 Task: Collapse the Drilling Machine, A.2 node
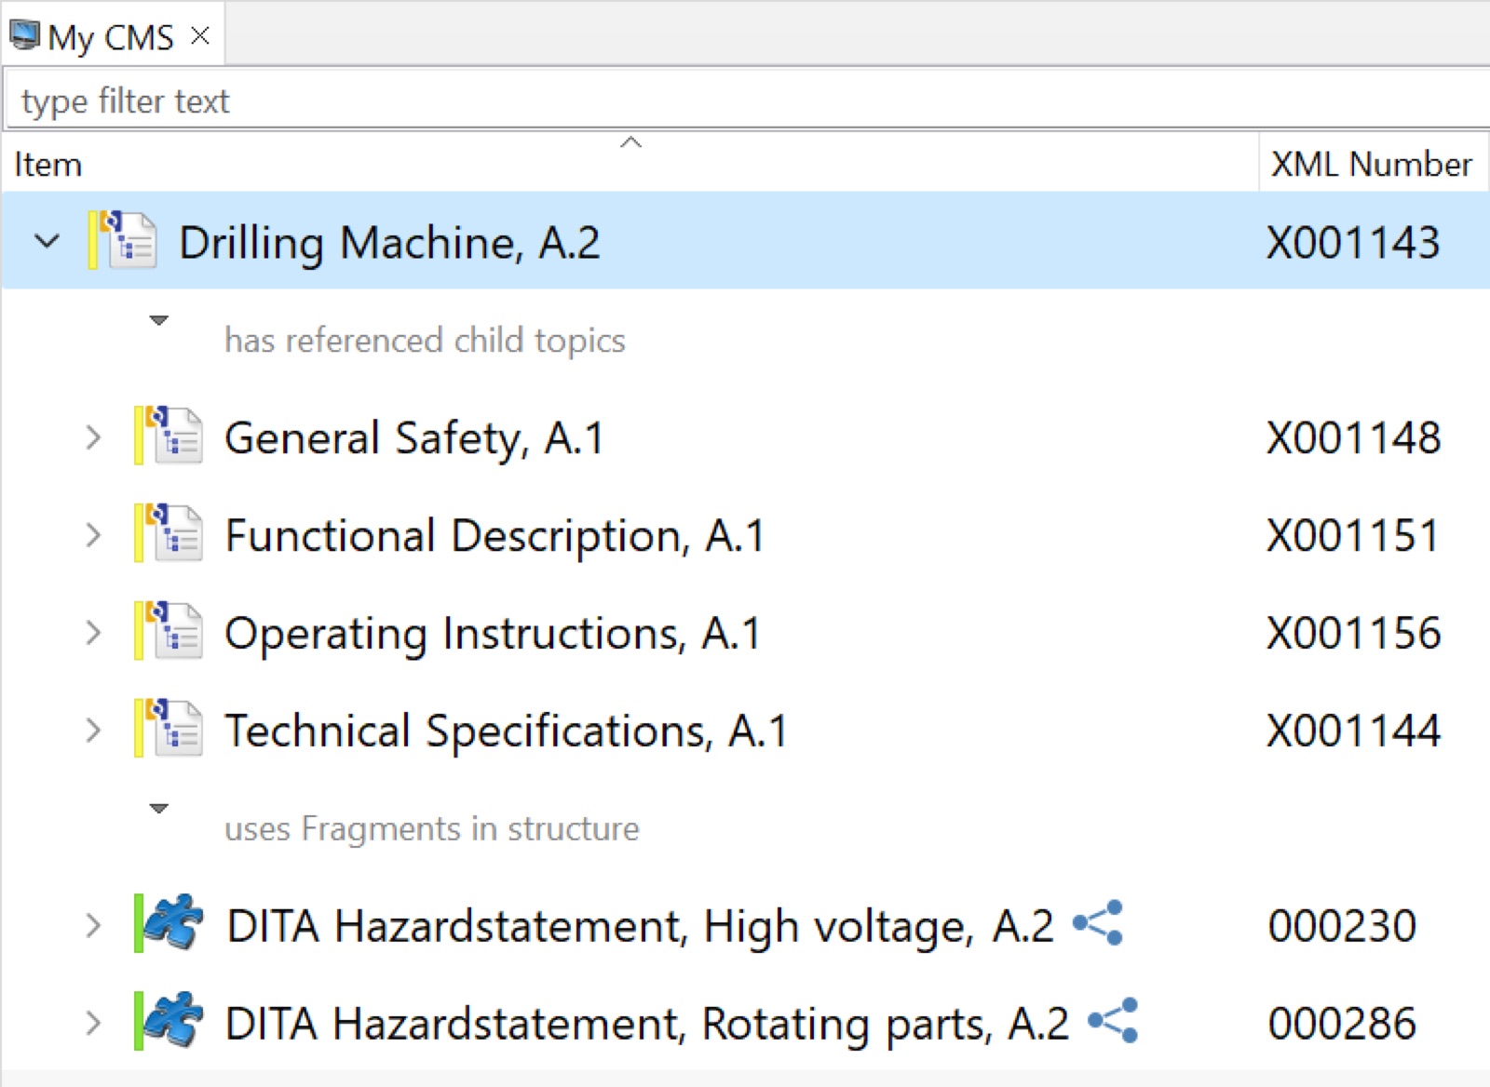click(x=47, y=241)
